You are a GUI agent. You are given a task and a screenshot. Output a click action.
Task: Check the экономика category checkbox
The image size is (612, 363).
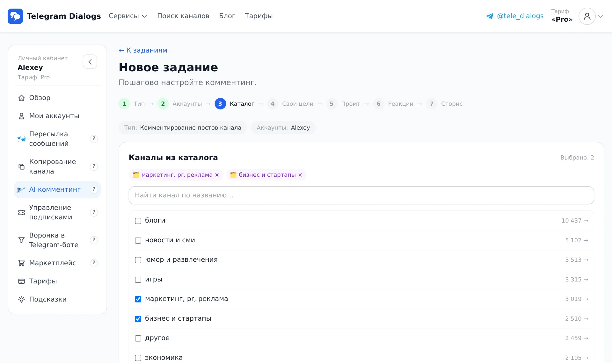(x=138, y=358)
